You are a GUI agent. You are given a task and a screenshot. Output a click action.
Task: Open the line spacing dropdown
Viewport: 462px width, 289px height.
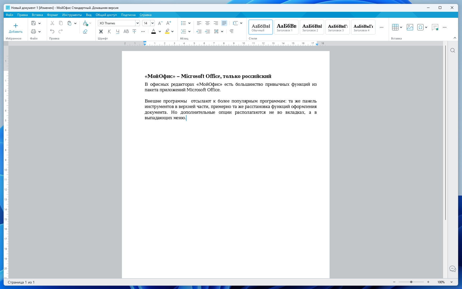click(241, 23)
